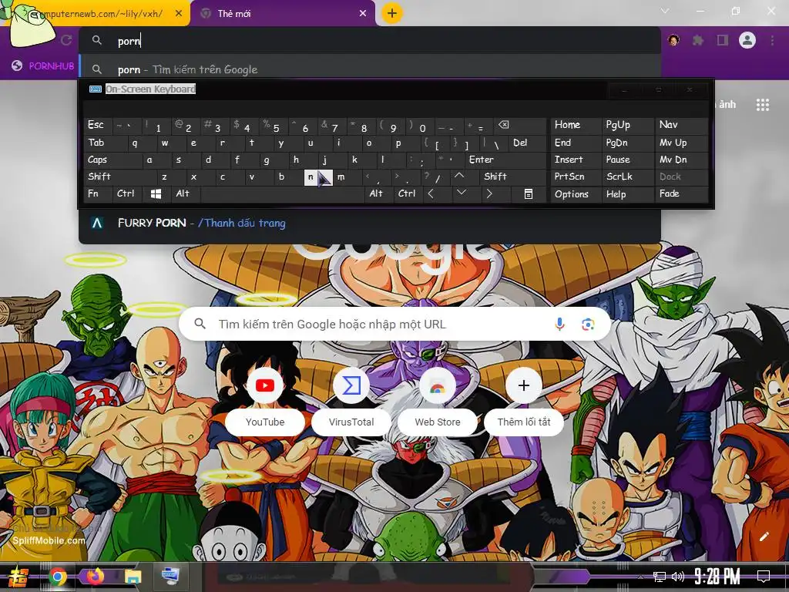Open Chrome from the taskbar
The image size is (789, 592).
point(57,577)
